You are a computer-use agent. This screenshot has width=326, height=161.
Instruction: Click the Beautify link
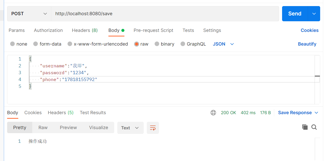[307, 44]
